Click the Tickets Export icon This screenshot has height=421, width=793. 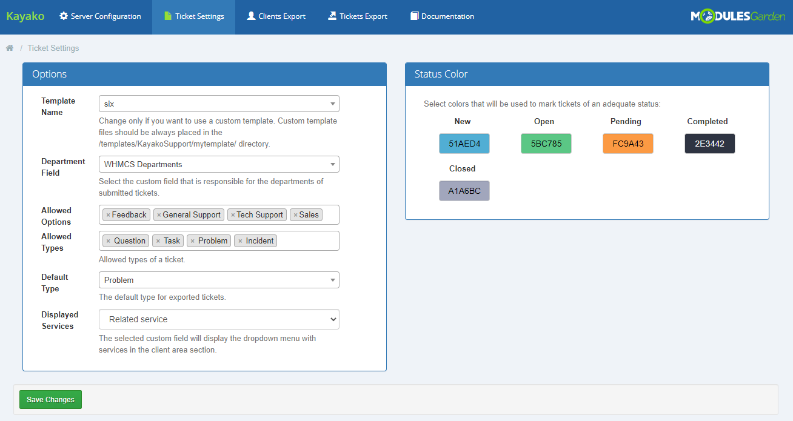click(x=332, y=16)
